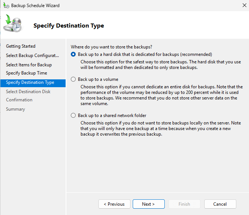
Task: Click the Select Destination Disk step
Action: tap(28, 92)
